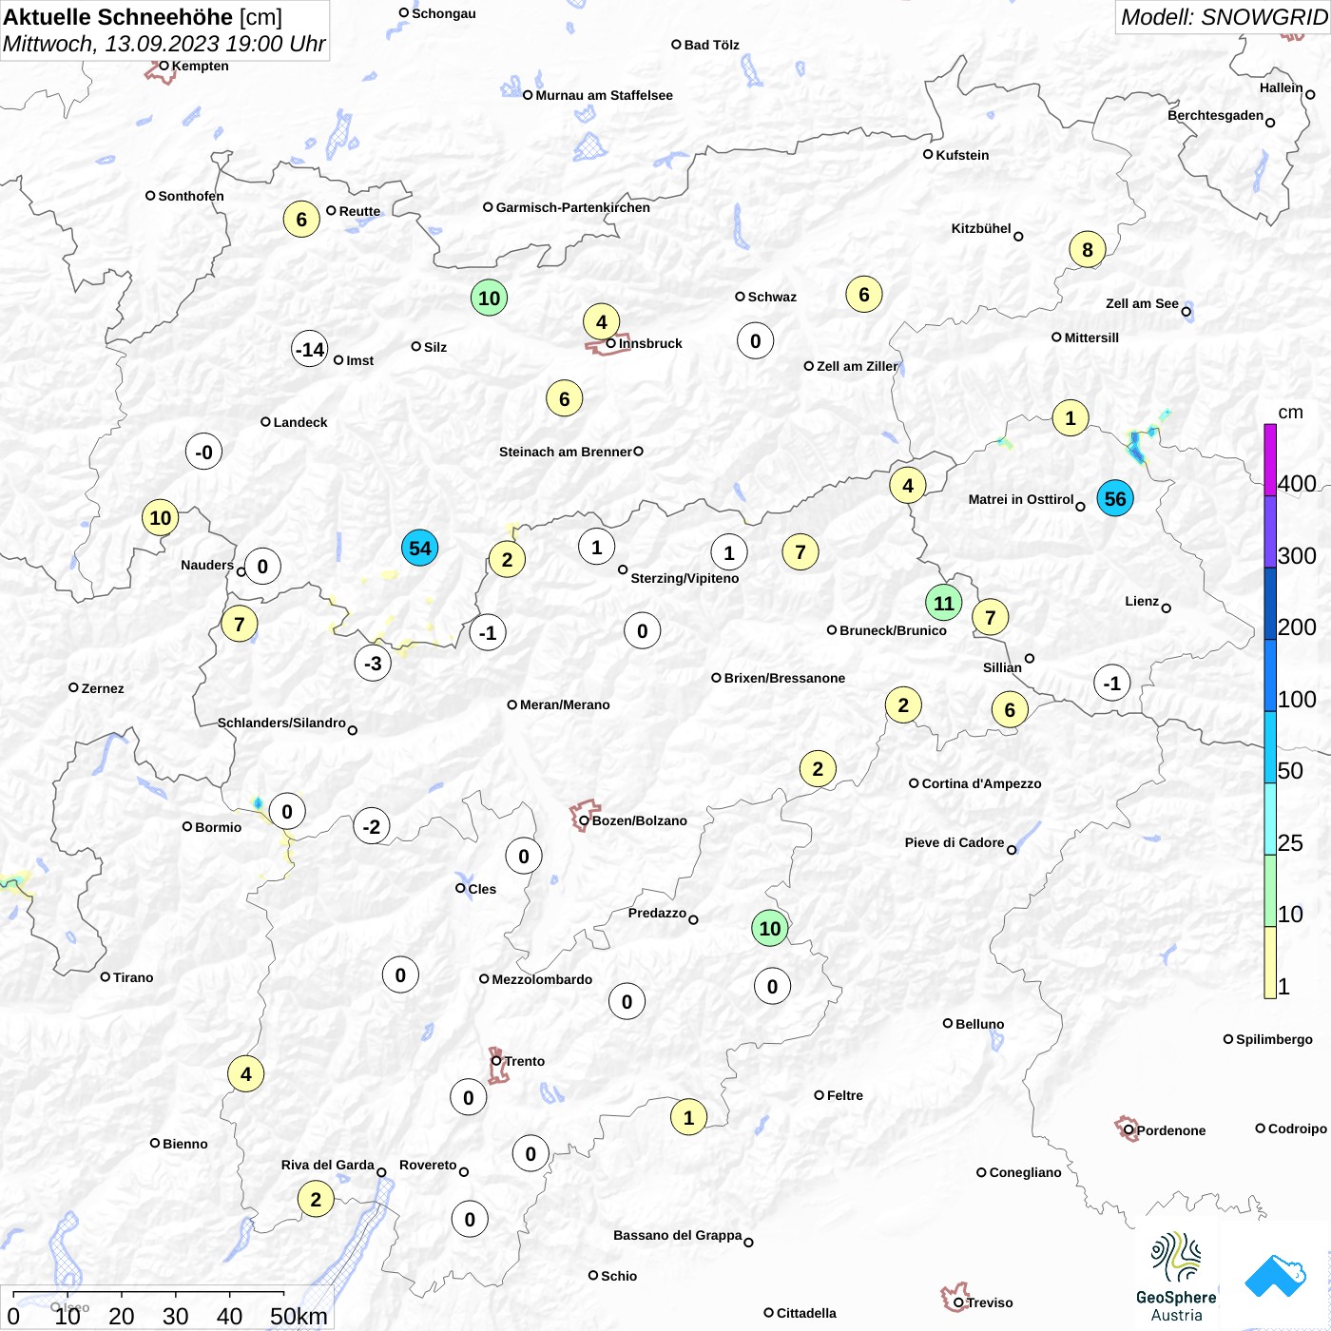
Task: Click the Belluno city label
Action: pos(979,1024)
